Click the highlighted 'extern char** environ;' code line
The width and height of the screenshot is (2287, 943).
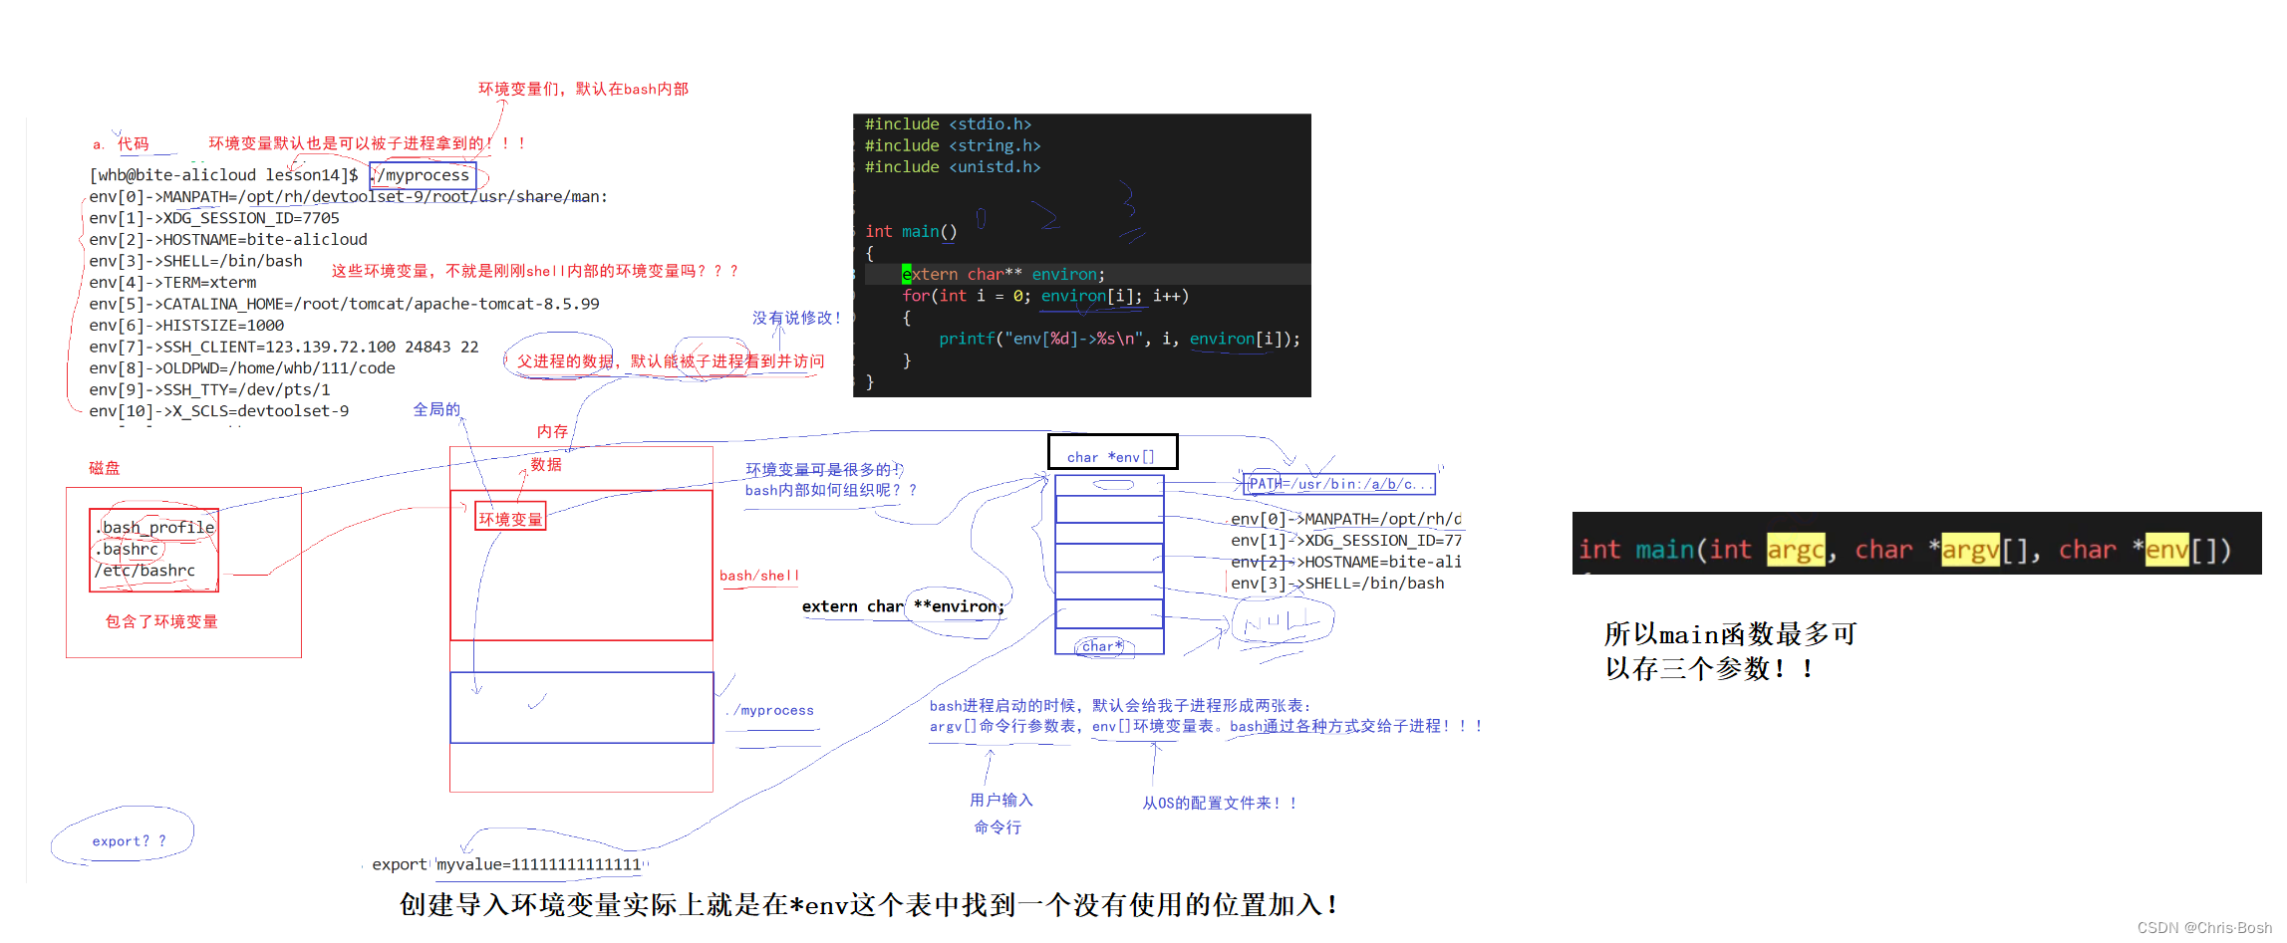[x=1003, y=275]
